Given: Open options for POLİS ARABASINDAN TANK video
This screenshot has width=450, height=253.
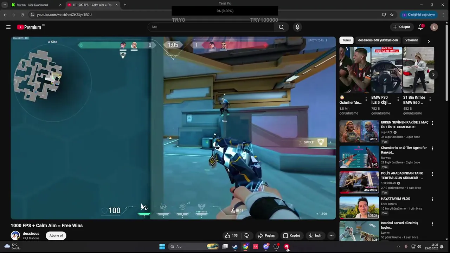Looking at the screenshot, I should point(432,174).
